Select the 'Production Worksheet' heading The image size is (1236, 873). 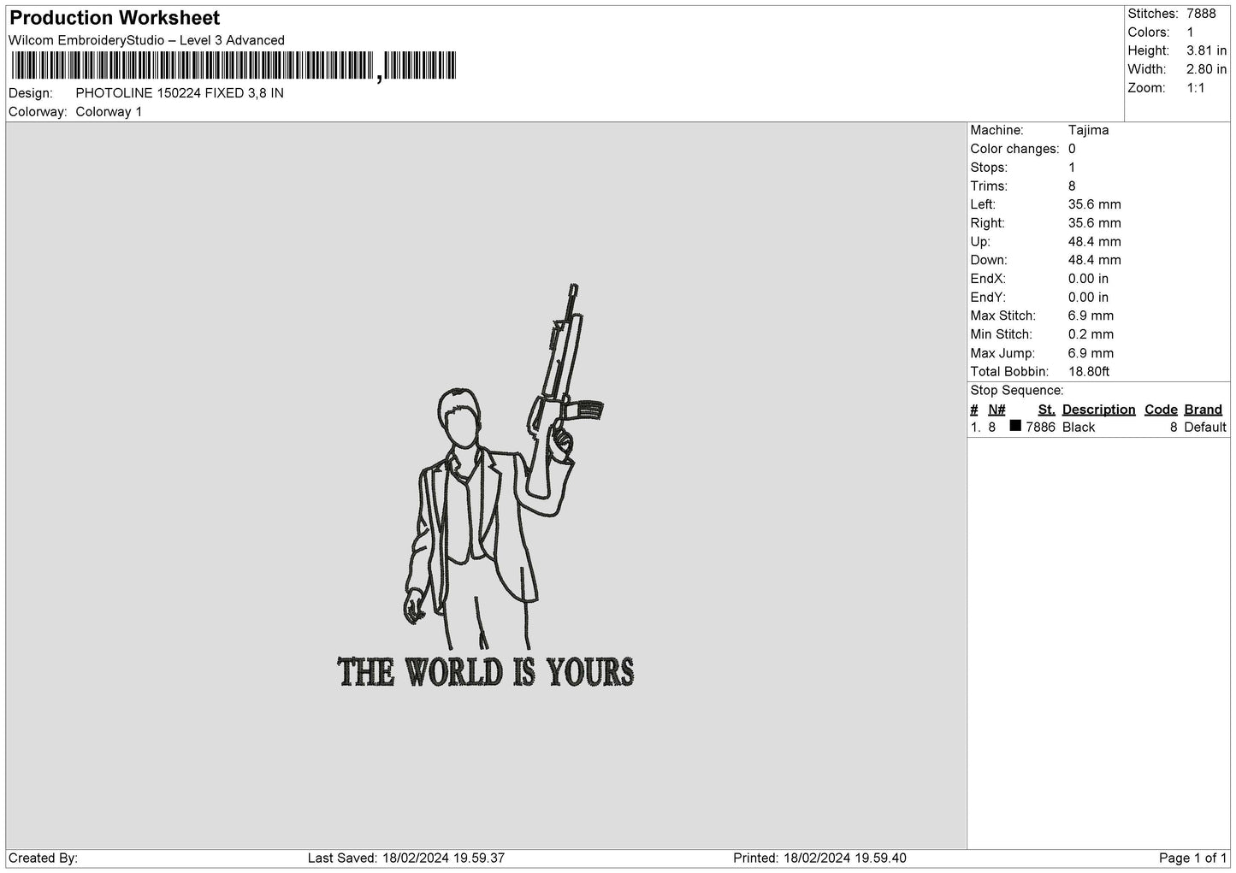point(115,18)
